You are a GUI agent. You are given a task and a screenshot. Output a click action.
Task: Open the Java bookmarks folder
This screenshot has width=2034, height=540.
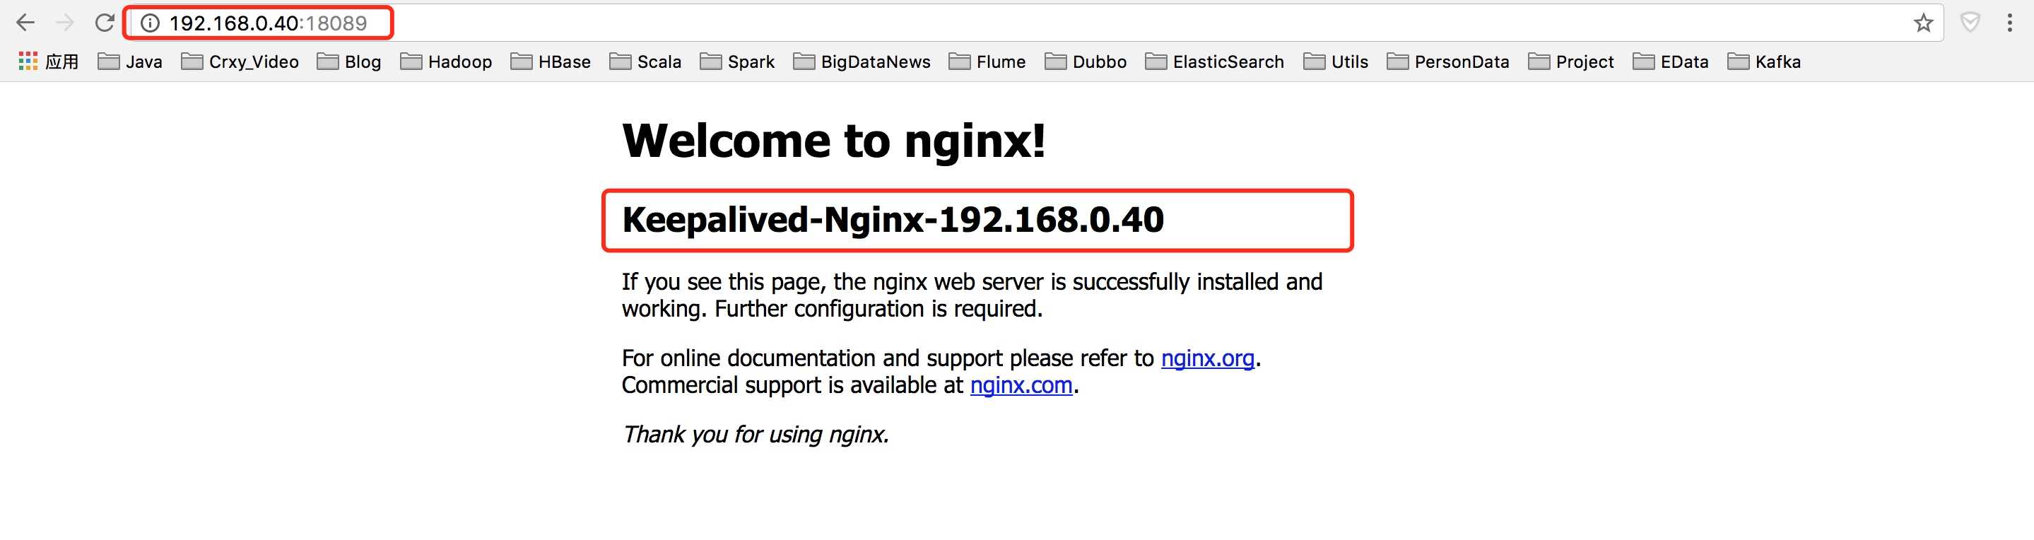[130, 61]
